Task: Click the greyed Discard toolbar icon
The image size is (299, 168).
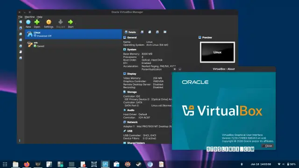Action: [x=60, y=22]
